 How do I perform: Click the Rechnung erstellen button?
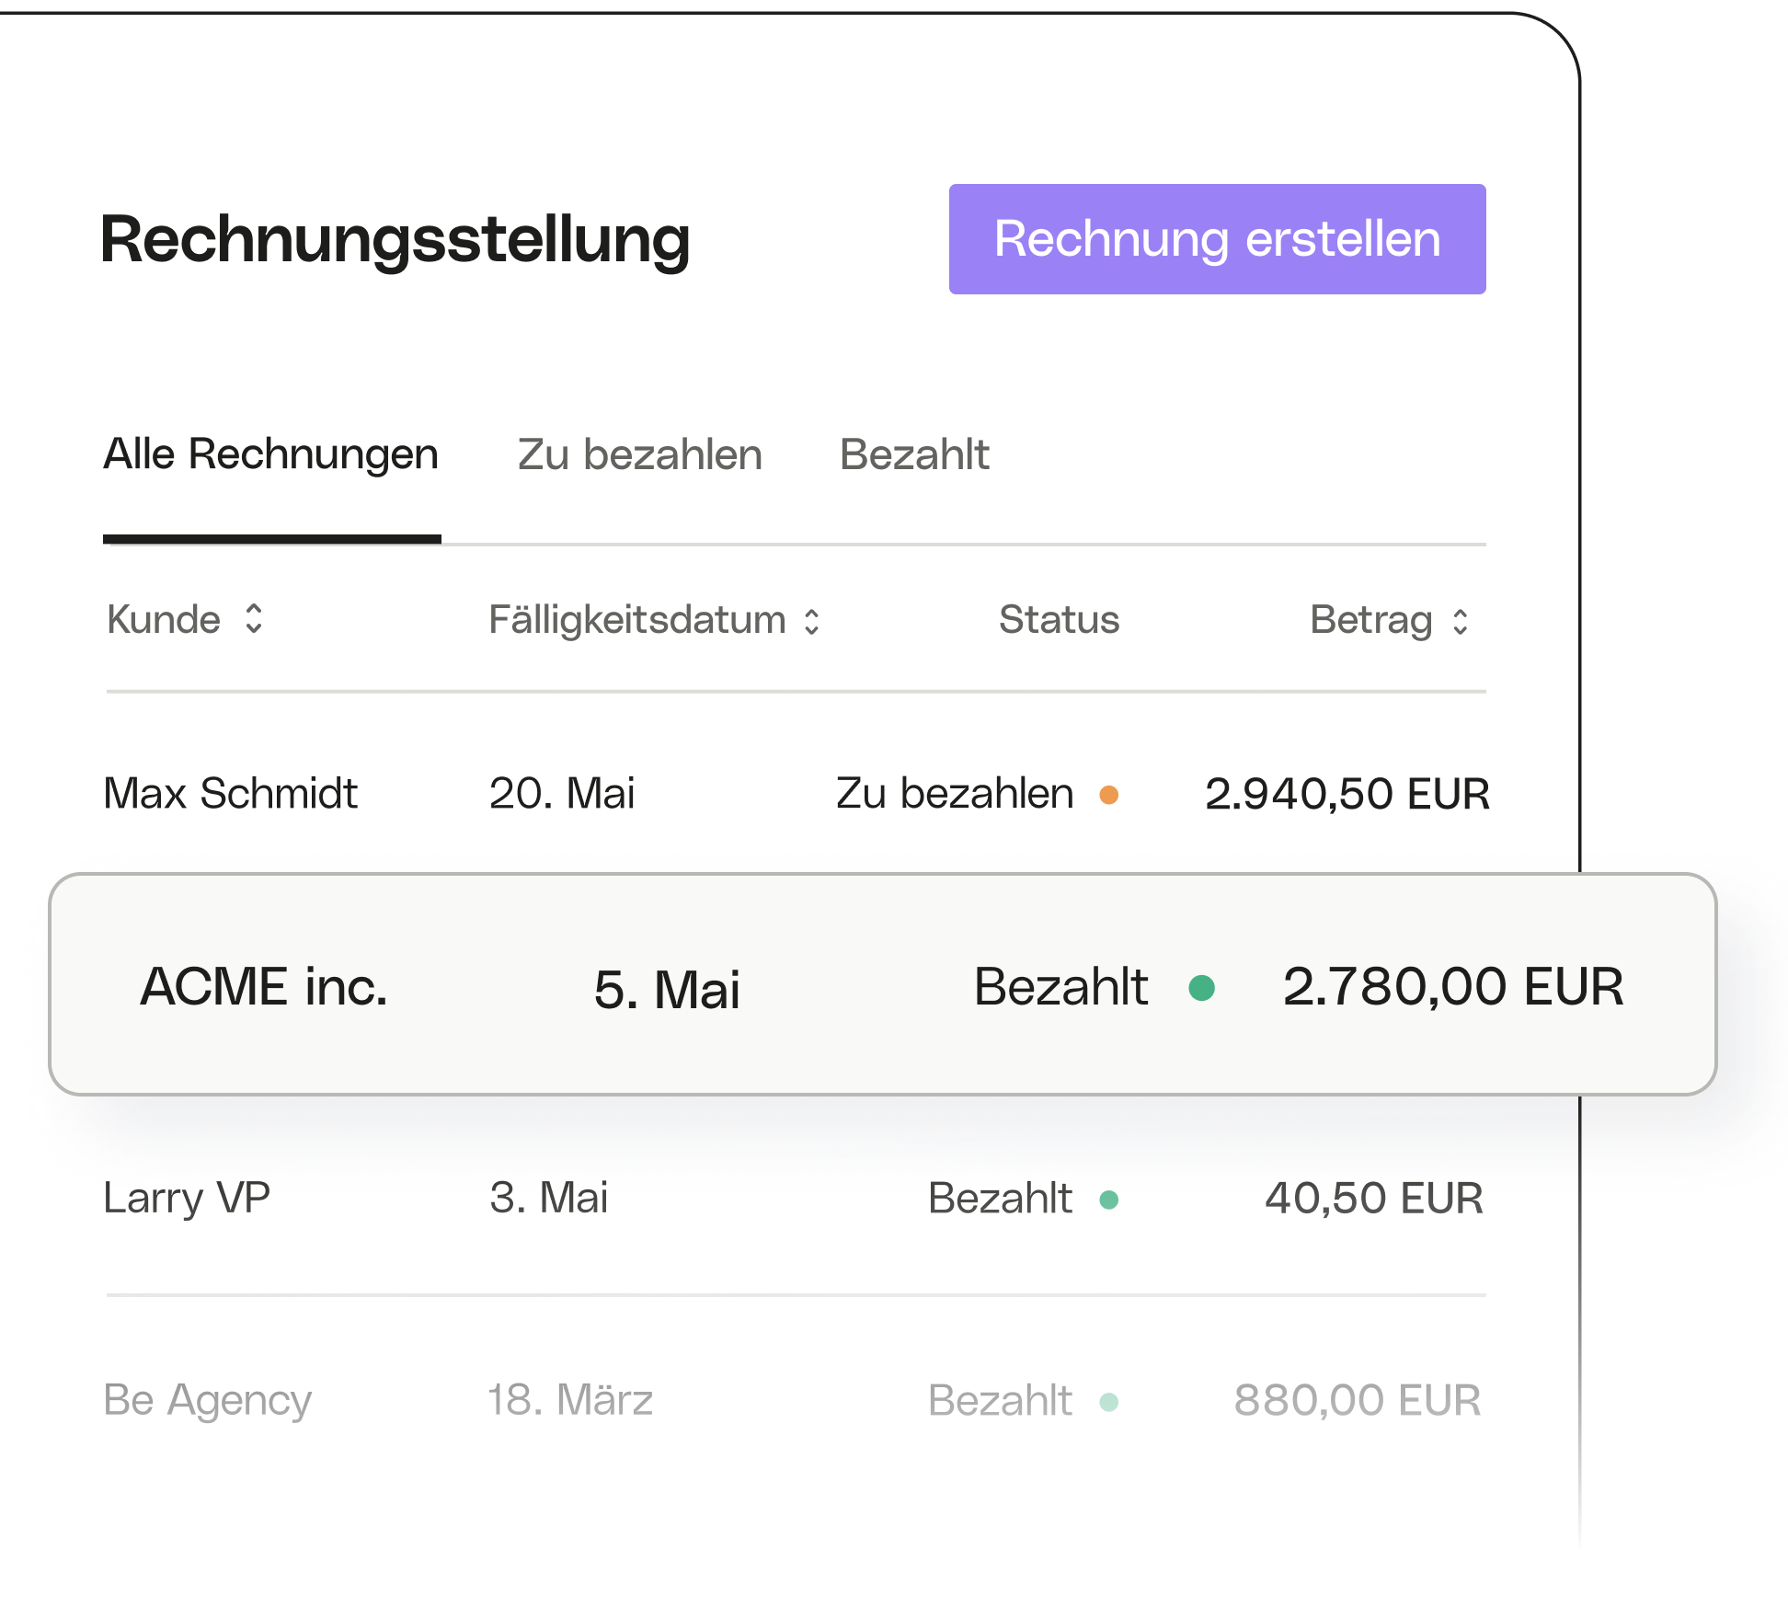(x=1217, y=239)
